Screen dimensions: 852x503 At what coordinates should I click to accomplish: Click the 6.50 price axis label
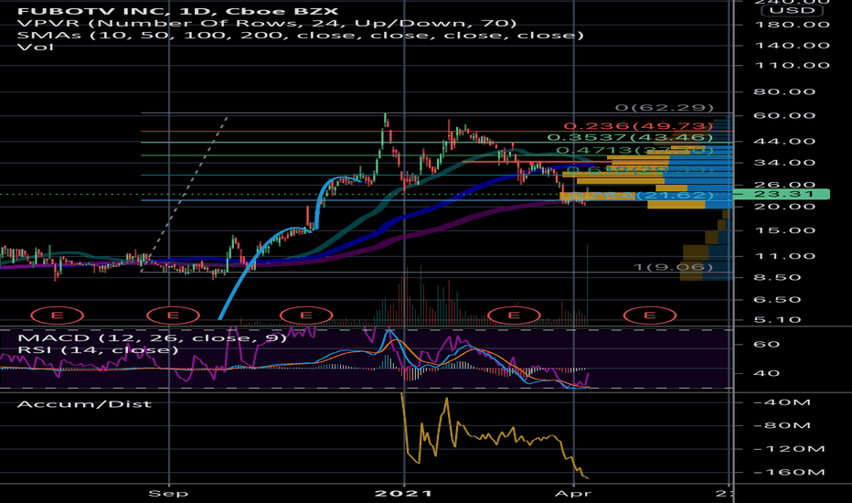point(777,300)
